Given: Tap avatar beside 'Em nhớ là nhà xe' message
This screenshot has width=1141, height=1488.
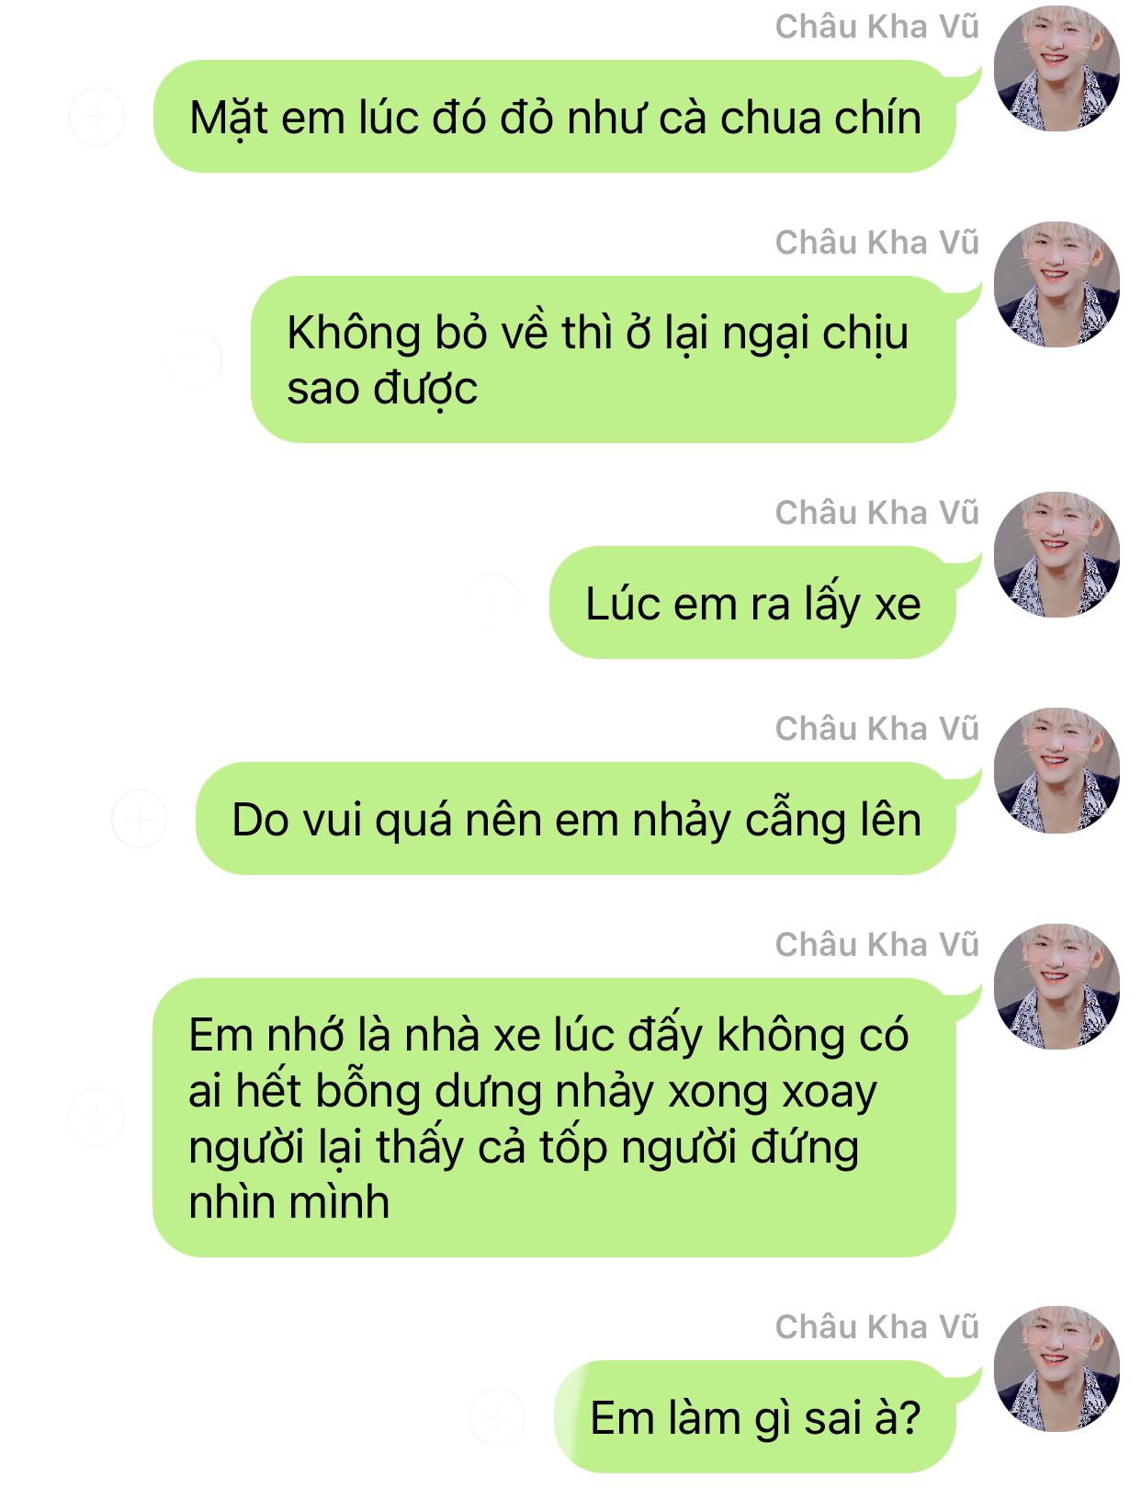Looking at the screenshot, I should (1056, 986).
